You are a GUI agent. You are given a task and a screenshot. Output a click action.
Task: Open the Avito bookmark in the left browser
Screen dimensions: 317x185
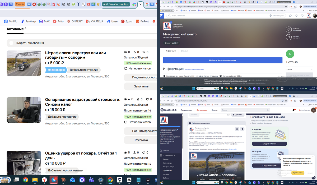point(58,21)
